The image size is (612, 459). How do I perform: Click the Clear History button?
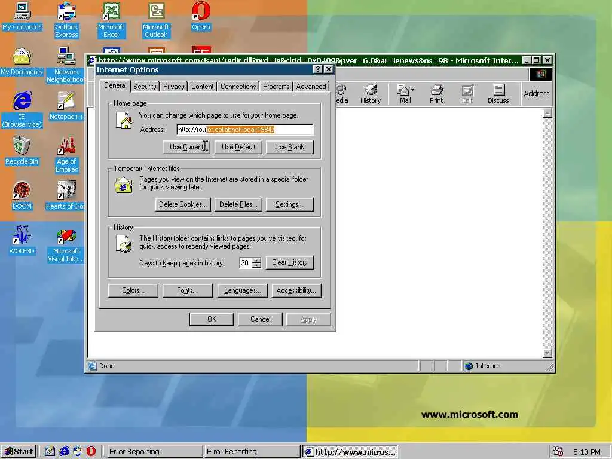point(290,263)
